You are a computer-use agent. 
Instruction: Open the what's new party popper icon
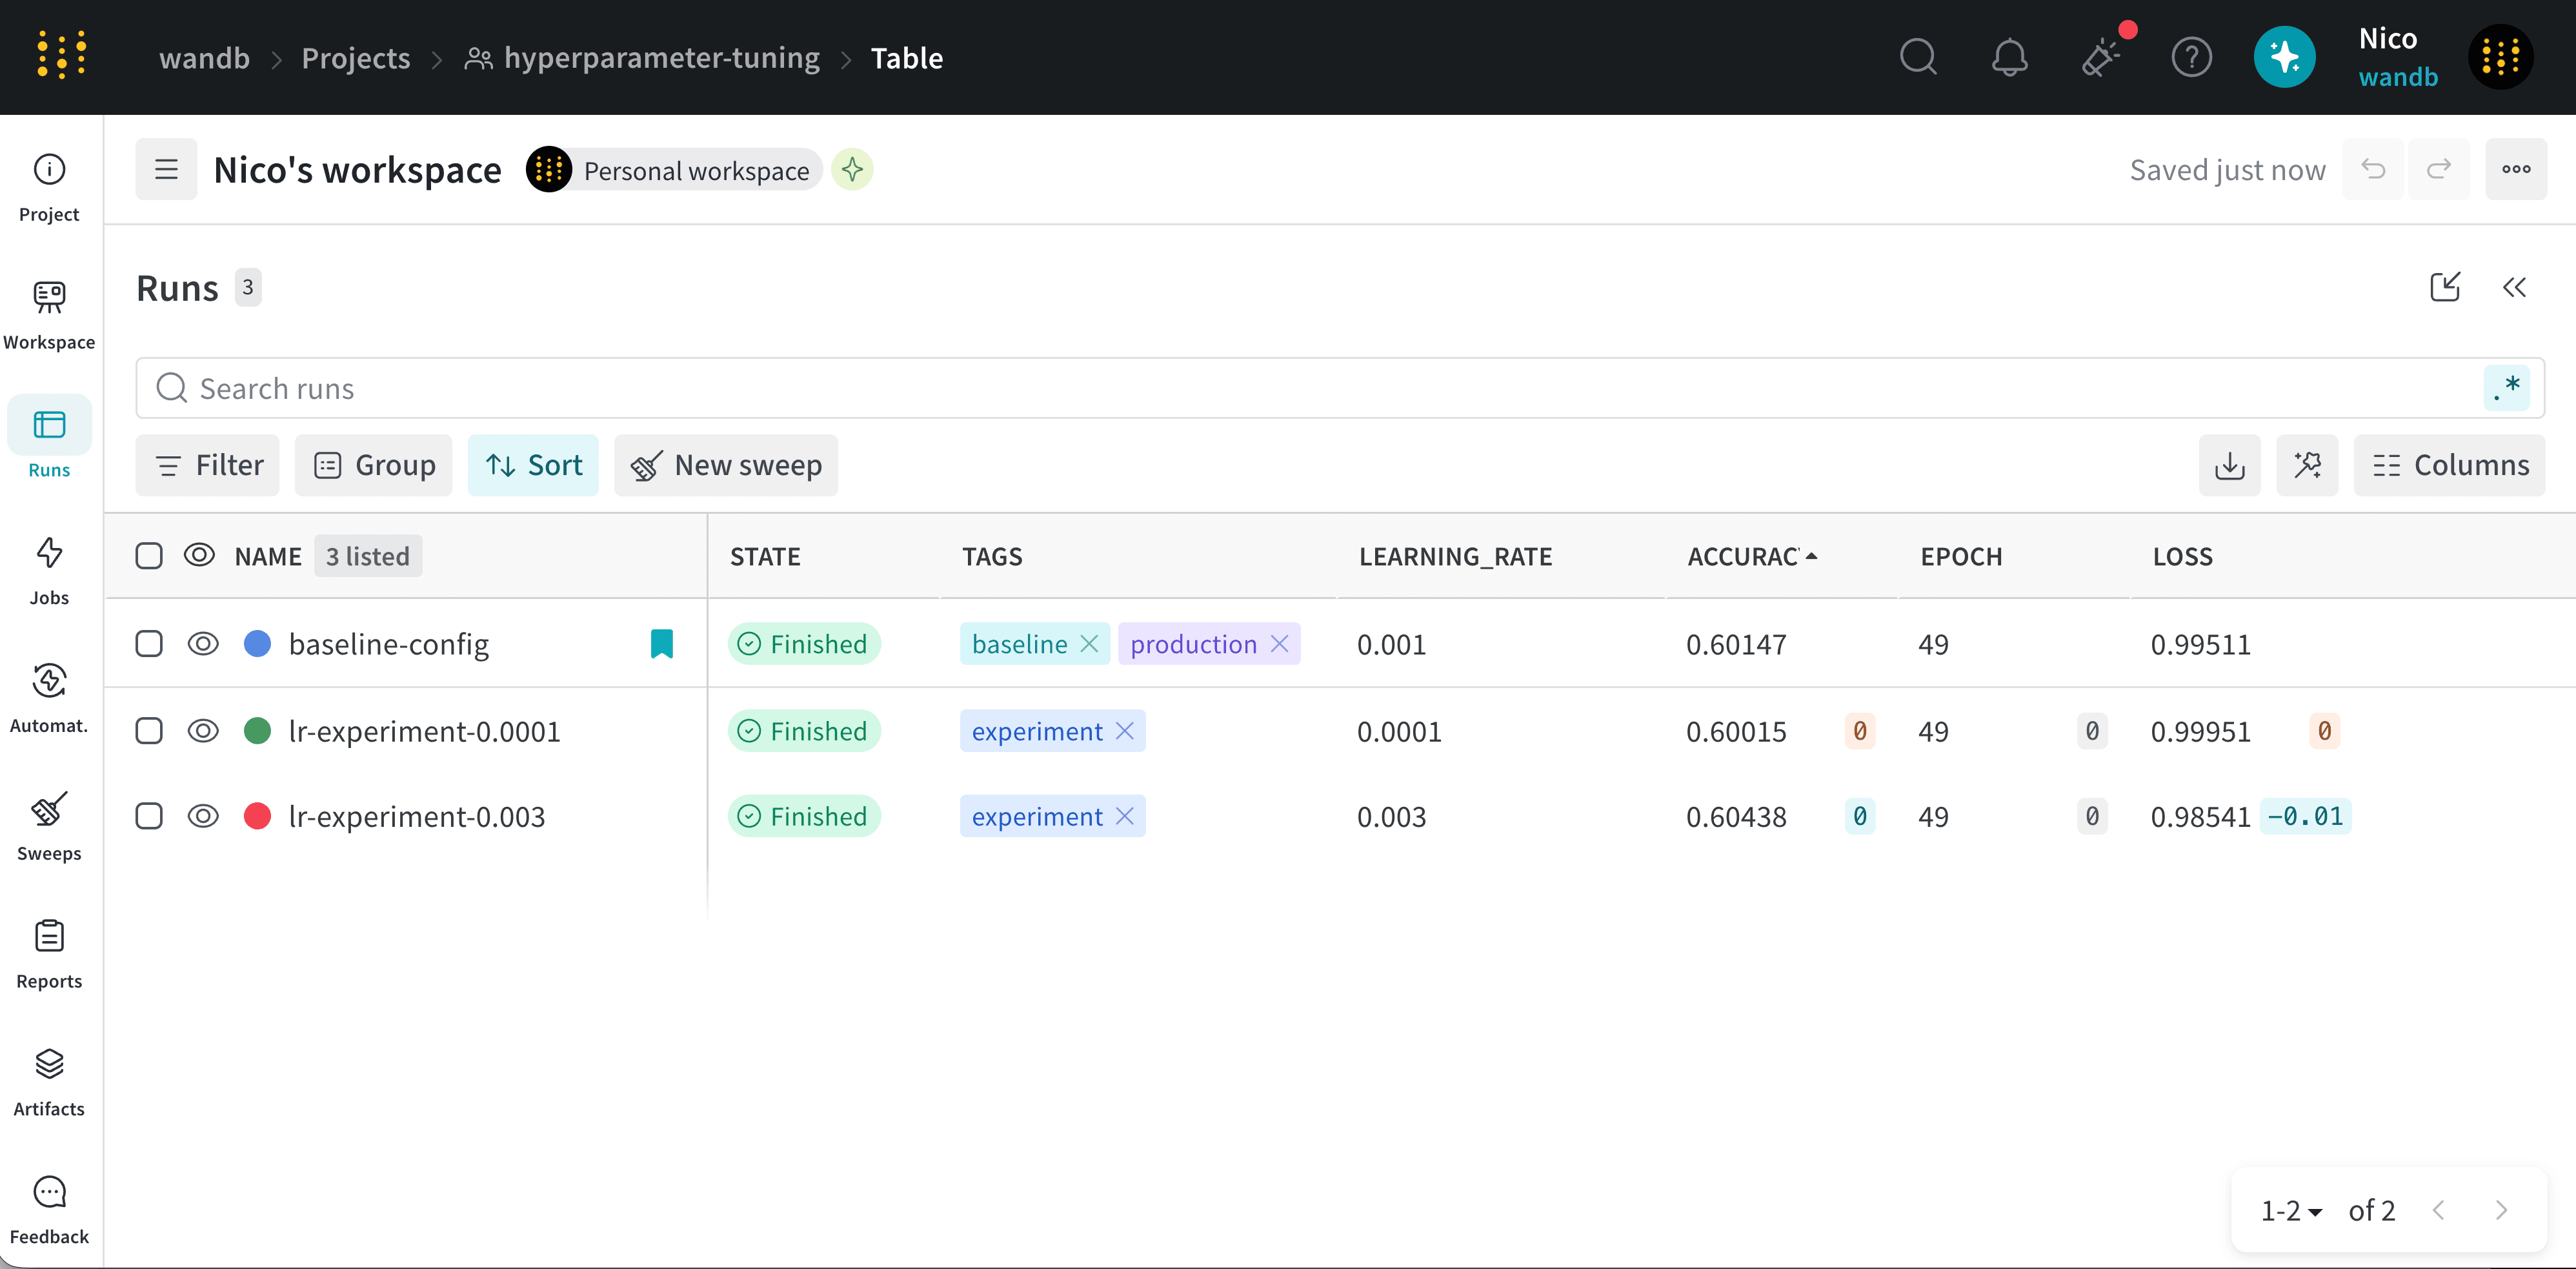pos(2102,57)
